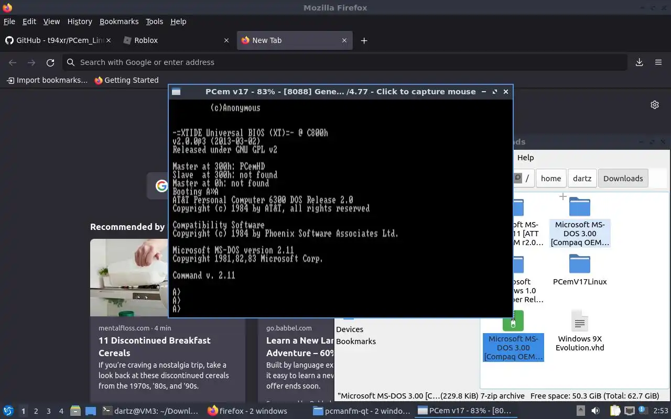
Task: Click the Google logo in new tab search
Action: (x=161, y=185)
